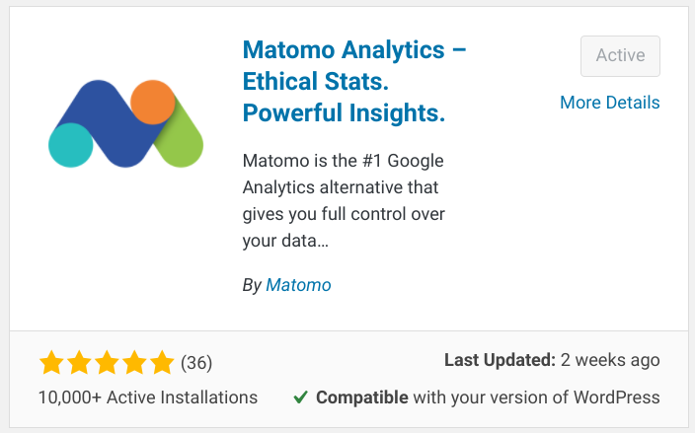Viewport: 695px width, 433px height.
Task: Click the Last Updated 2 weeks ago text
Action: click(x=552, y=360)
